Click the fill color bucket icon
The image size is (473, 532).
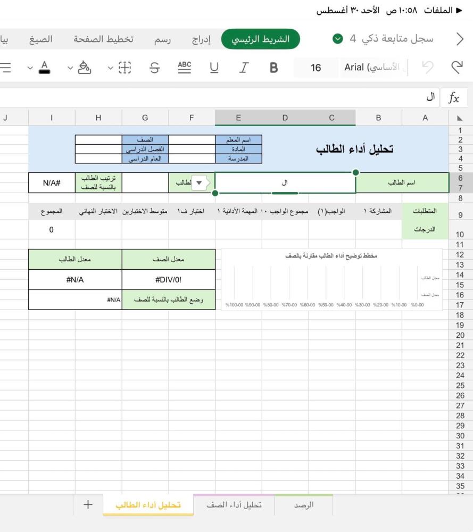(x=84, y=67)
